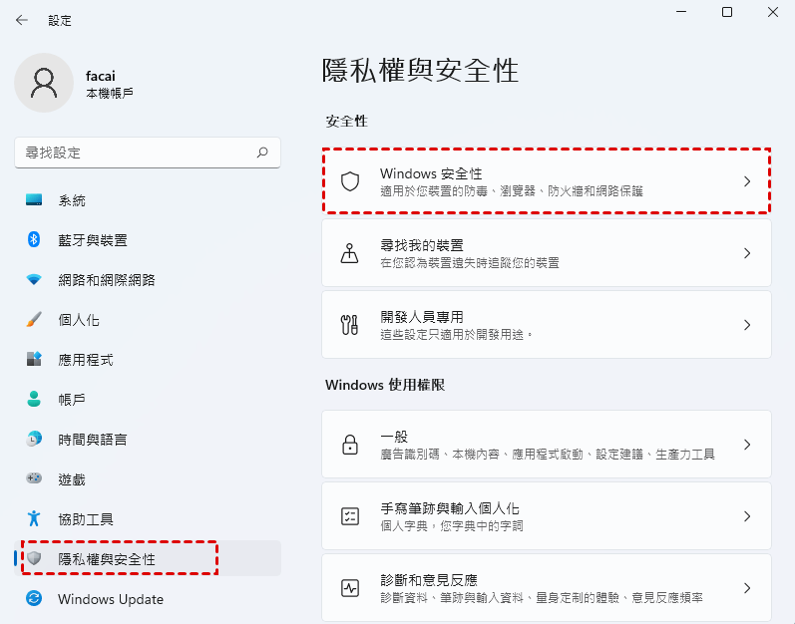
Task: Click the 協助工具 accessibility icon
Action: [x=34, y=519]
